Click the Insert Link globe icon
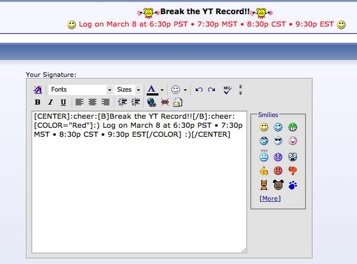Image resolution: width=357 pixels, height=264 pixels. click(152, 102)
